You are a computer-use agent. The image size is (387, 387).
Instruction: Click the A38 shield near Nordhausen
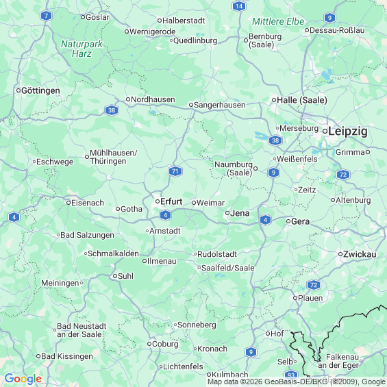coord(112,110)
